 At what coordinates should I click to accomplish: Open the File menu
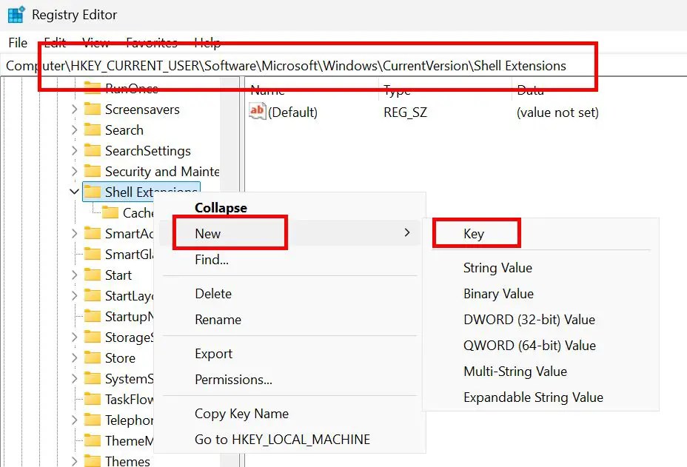pos(18,42)
